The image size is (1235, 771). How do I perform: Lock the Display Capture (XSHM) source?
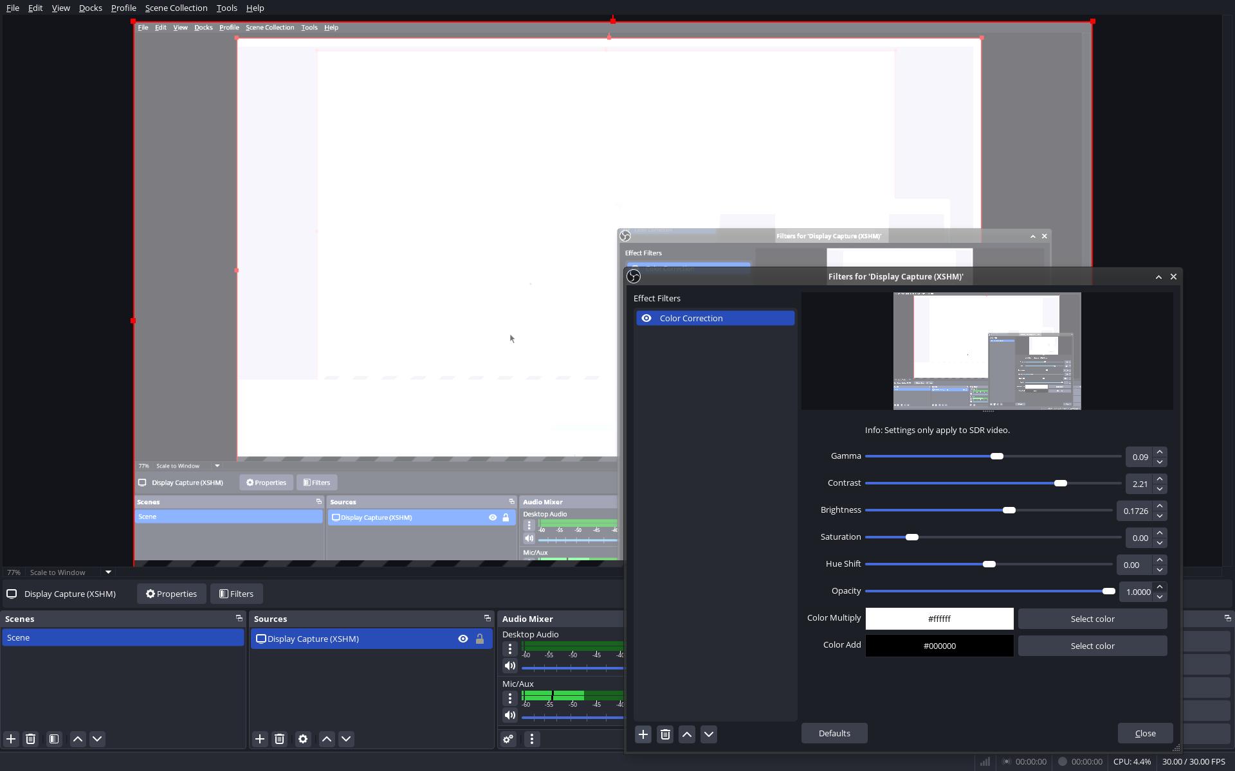(x=480, y=639)
